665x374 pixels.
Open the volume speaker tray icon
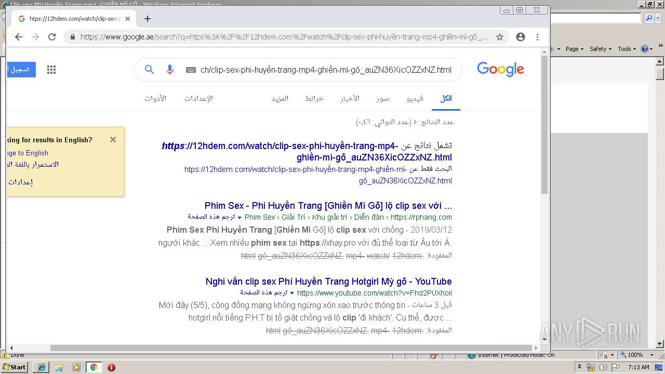[603, 367]
